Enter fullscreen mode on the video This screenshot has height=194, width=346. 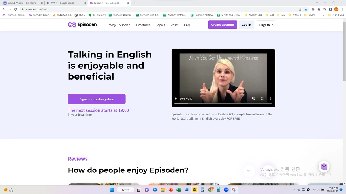(x=262, y=99)
